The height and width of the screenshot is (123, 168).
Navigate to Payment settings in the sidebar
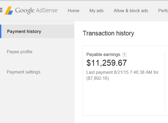pyautogui.click(x=23, y=72)
